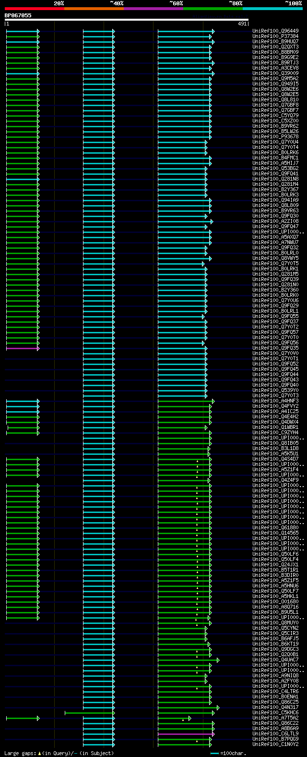
Task: Select UniRef100_C1N0Y2 label
Action: click(275, 744)
